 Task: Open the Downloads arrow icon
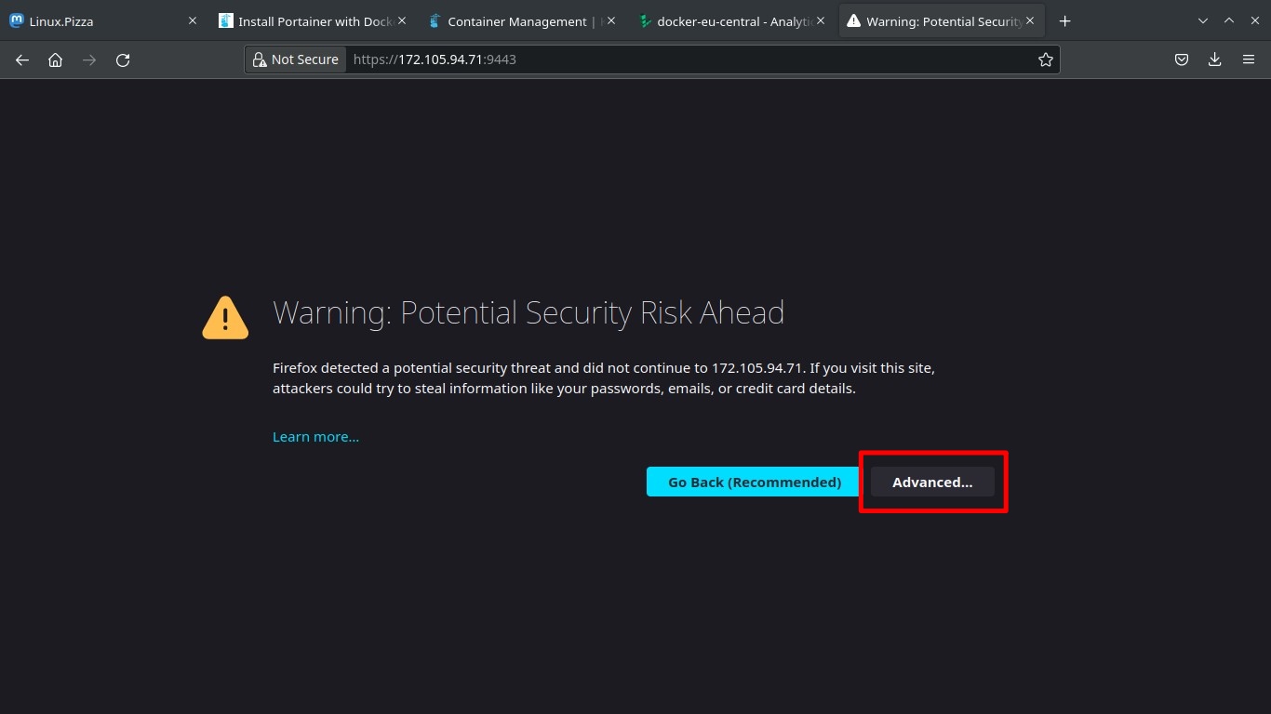[1215, 59]
